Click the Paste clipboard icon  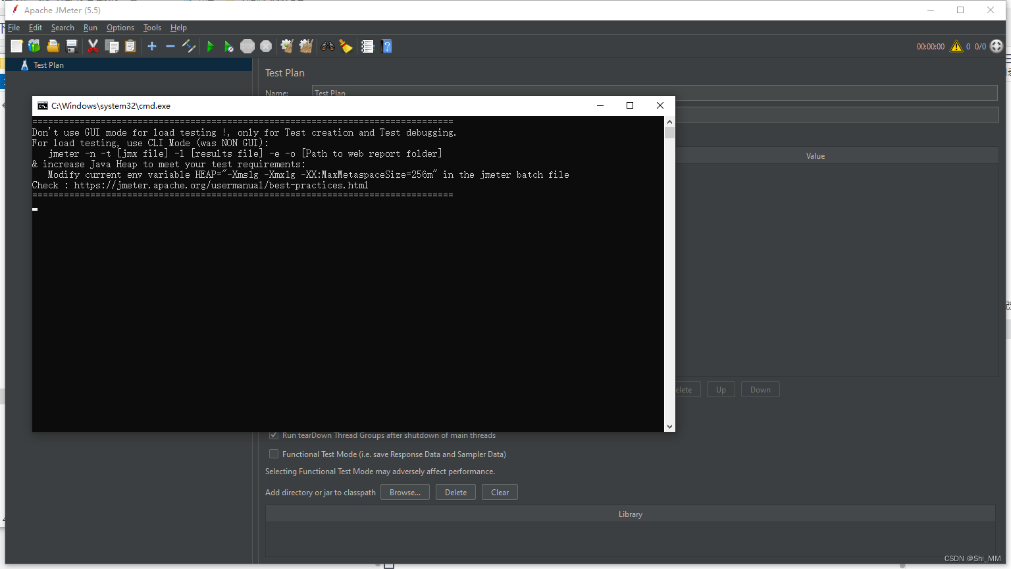point(130,46)
